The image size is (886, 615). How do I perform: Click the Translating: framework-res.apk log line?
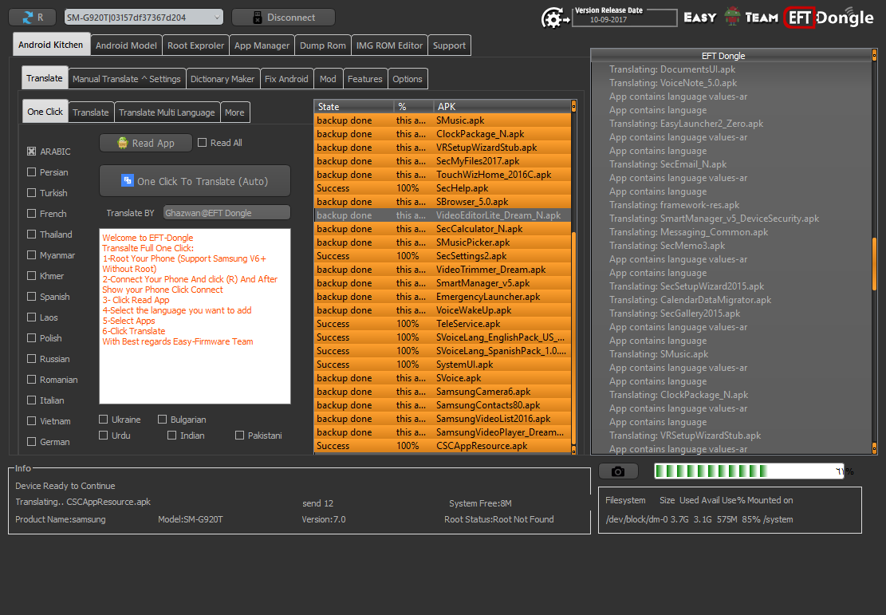(x=674, y=205)
